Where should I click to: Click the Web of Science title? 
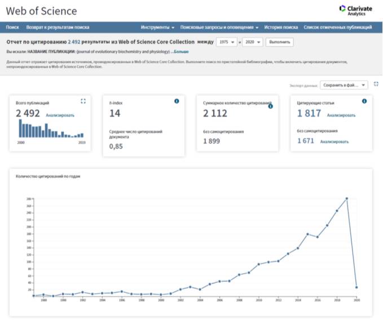41,11
